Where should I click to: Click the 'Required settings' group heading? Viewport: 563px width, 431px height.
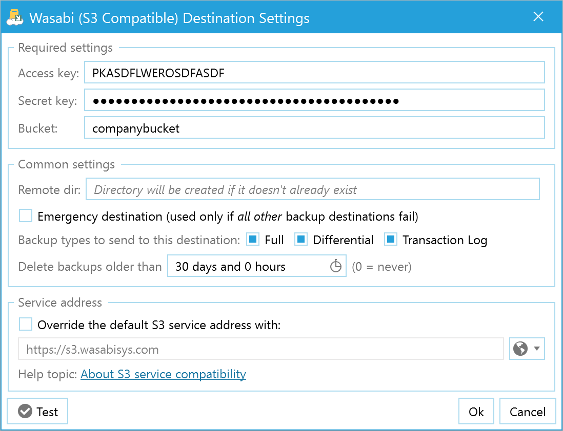point(65,48)
